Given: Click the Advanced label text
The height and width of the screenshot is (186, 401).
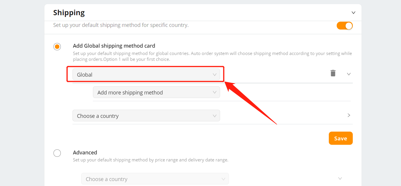Looking at the screenshot, I should 85,152.
